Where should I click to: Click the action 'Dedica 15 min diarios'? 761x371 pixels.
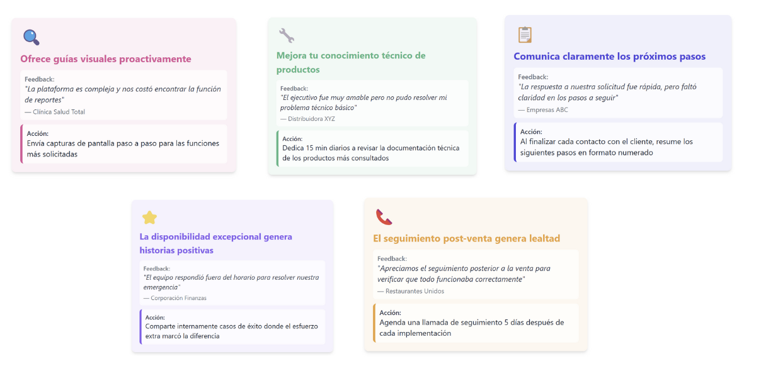tap(371, 153)
